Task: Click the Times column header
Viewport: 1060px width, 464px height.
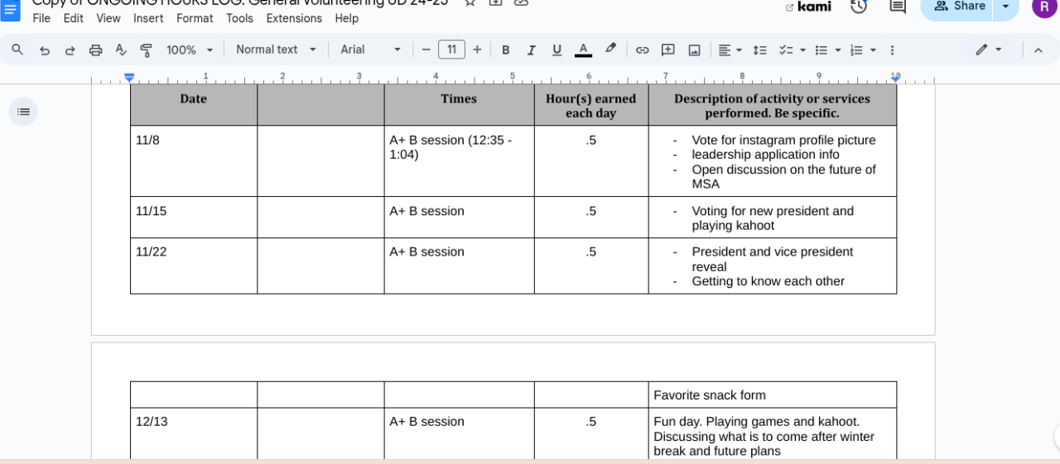Action: (459, 104)
